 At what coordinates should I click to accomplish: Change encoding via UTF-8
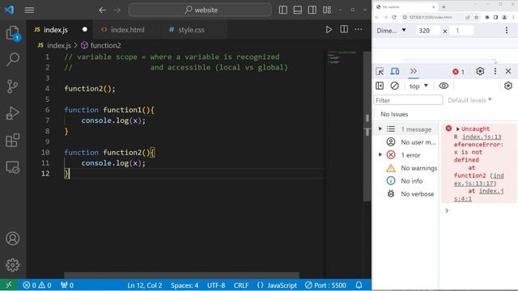pyautogui.click(x=216, y=285)
